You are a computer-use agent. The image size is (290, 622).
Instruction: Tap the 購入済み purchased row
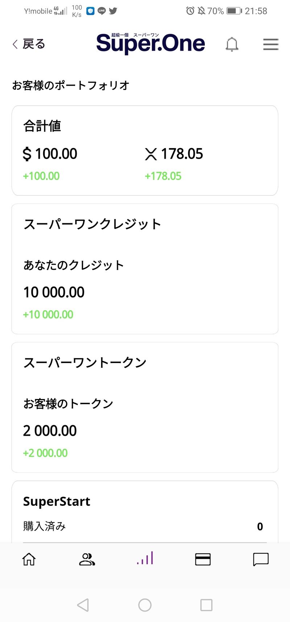click(x=145, y=526)
